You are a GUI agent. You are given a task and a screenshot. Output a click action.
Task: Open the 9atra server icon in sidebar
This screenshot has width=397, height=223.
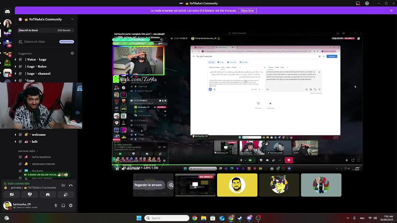pos(7,33)
